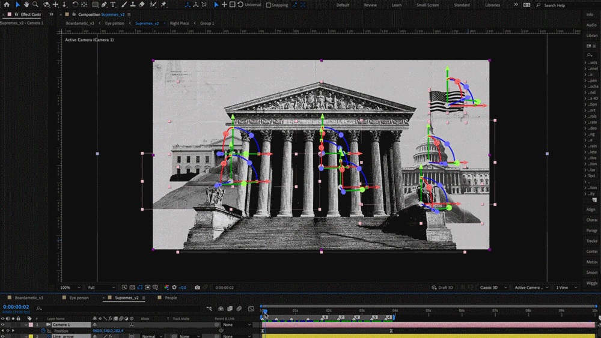Expand the Text presets folder in Effects panel
The height and width of the screenshot is (338, 601).
coord(585,176)
